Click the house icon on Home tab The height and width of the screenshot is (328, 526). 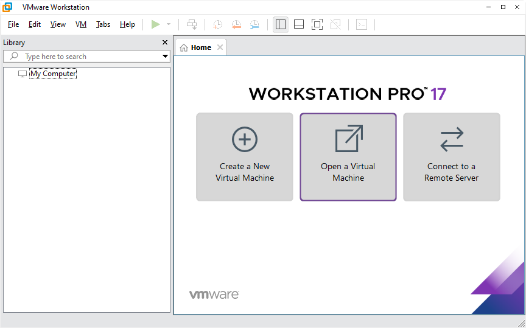pos(184,47)
